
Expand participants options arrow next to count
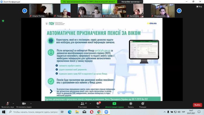(90, 104)
